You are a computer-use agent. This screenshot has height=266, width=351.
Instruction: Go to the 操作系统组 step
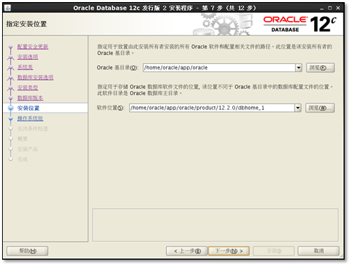coord(30,118)
